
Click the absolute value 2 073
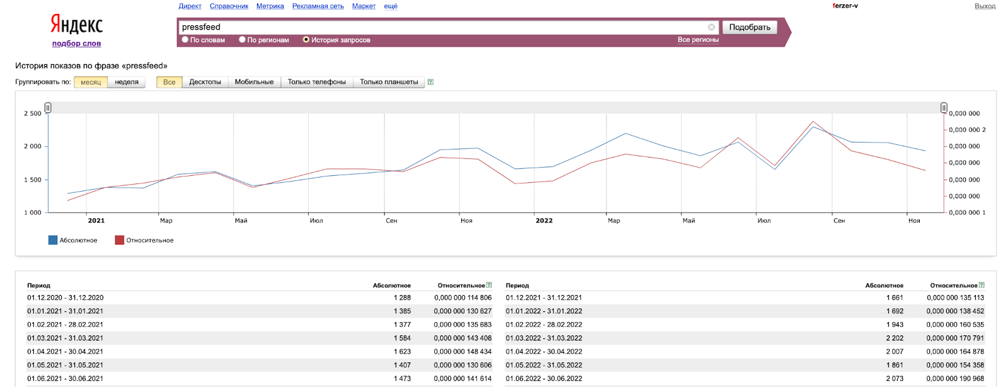(x=895, y=379)
